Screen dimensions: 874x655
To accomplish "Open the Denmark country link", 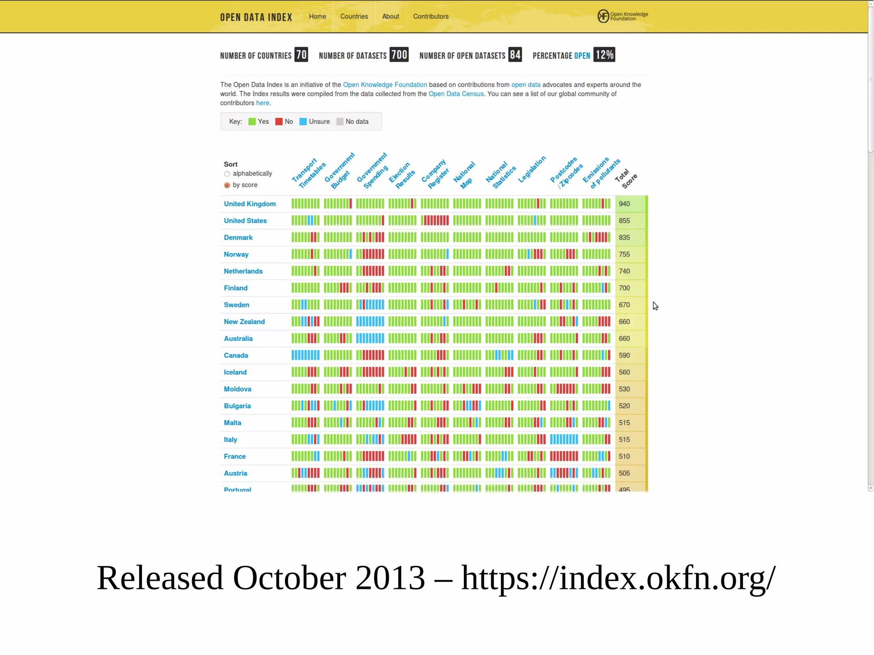I will (238, 238).
